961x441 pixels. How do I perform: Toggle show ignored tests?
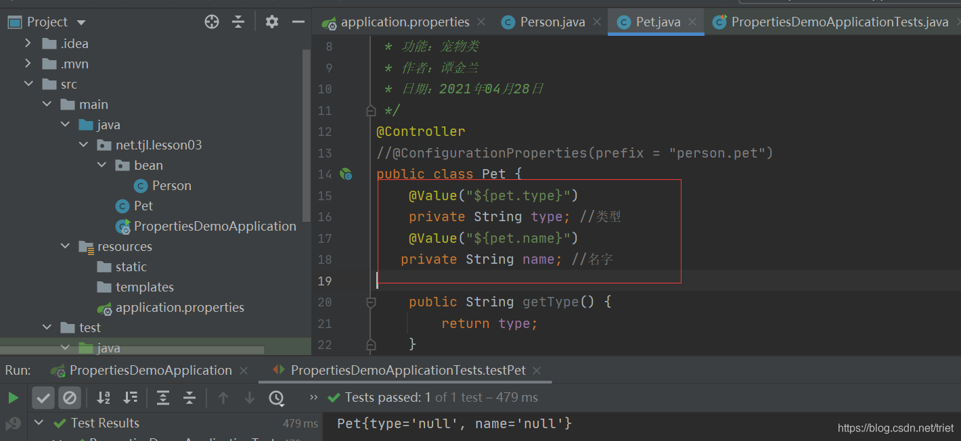pyautogui.click(x=70, y=398)
